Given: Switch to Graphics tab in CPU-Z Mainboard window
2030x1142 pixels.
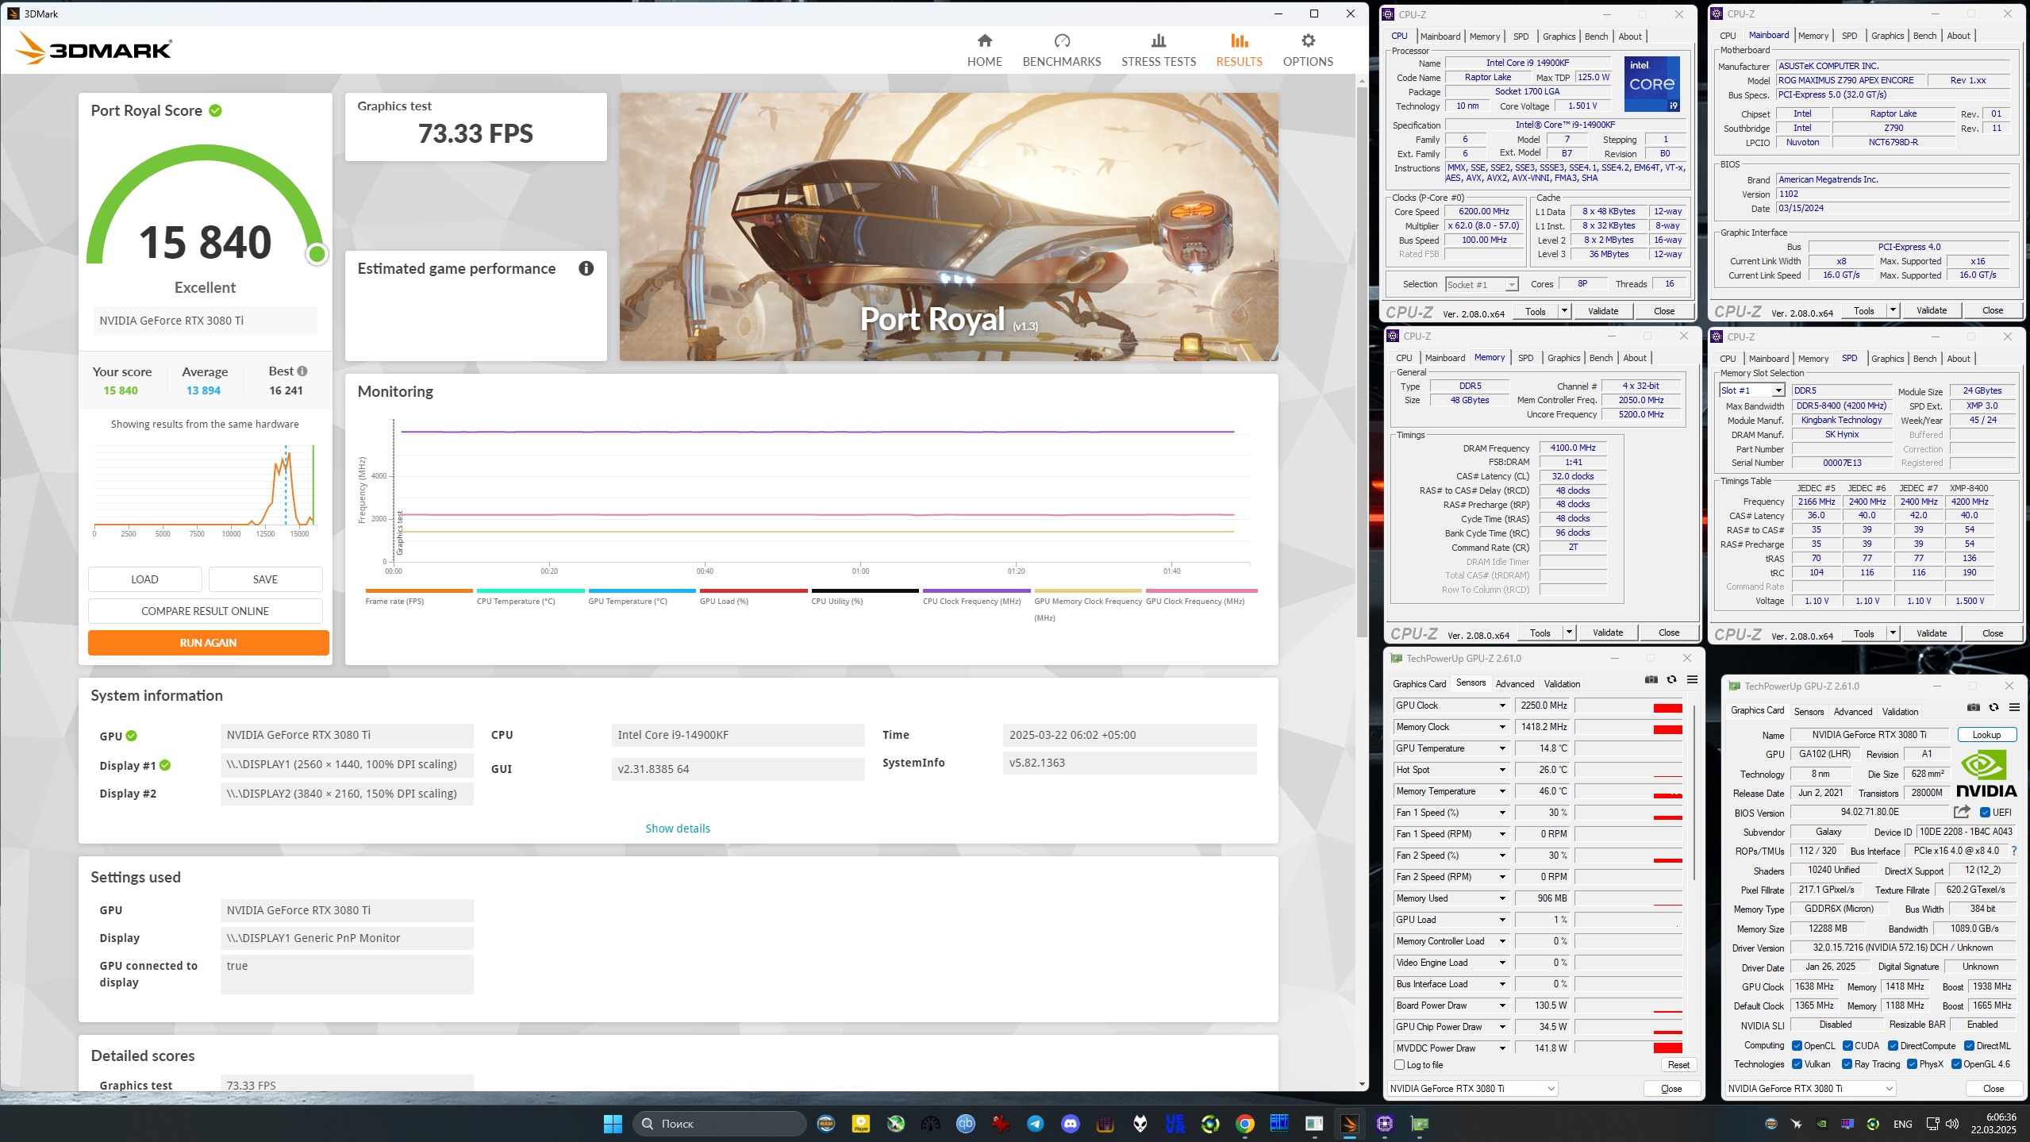Looking at the screenshot, I should [1887, 36].
